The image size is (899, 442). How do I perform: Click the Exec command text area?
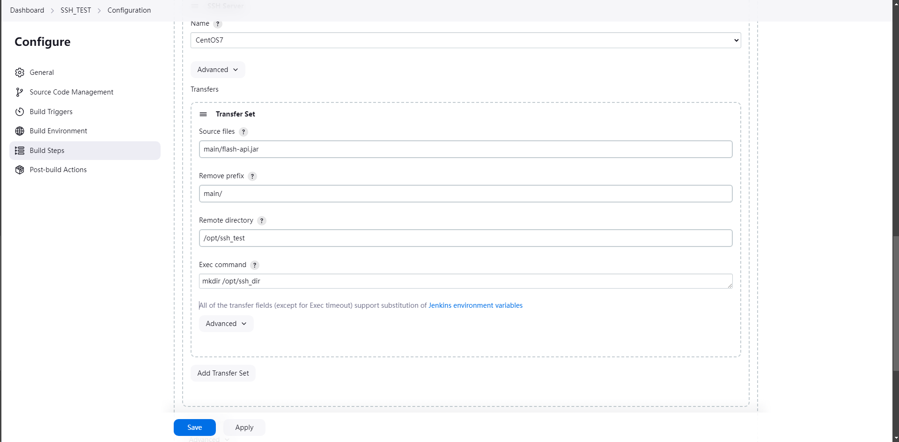coord(465,281)
